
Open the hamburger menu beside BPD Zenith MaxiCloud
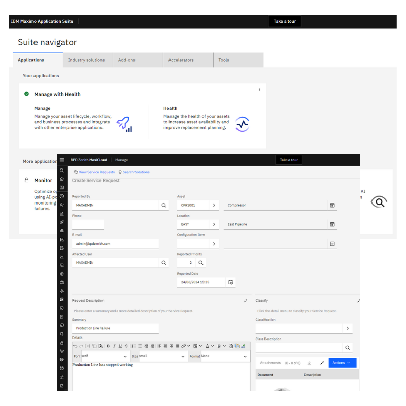[x=61, y=159]
